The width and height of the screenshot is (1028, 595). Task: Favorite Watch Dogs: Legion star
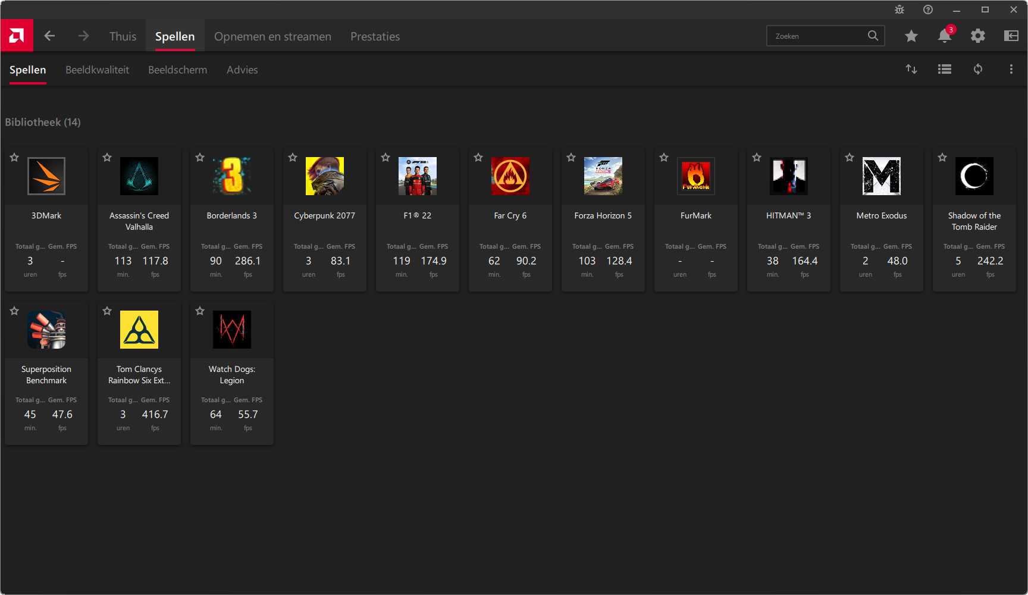[200, 311]
